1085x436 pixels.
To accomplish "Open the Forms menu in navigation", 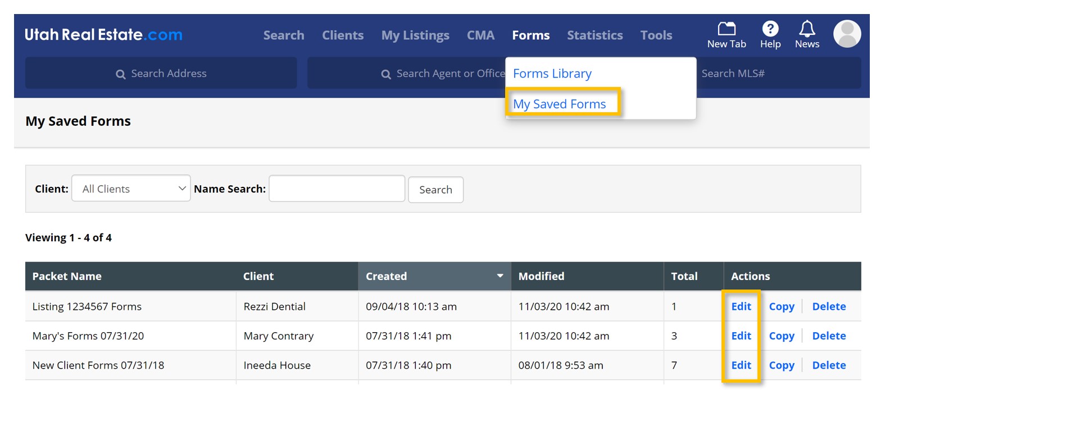I will tap(530, 35).
